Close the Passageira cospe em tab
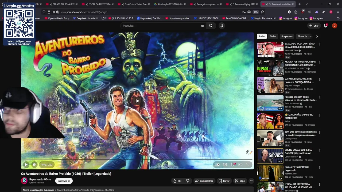Screen dimensions: 342x192 coord(221,4)
